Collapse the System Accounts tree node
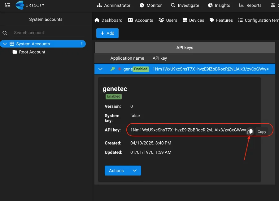The width and height of the screenshot is (279, 201). [x=5, y=44]
